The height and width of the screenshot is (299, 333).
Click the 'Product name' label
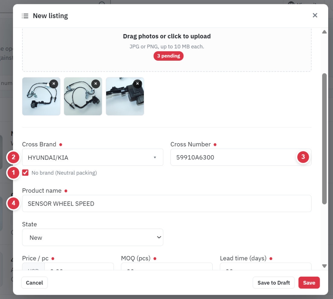click(x=42, y=191)
